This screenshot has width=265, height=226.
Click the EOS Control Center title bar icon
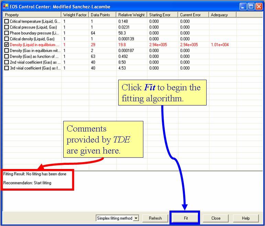(5, 7)
